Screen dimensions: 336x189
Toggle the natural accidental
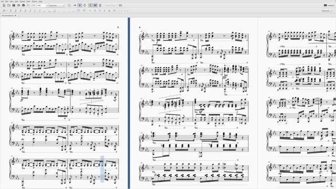[x=100, y=10]
